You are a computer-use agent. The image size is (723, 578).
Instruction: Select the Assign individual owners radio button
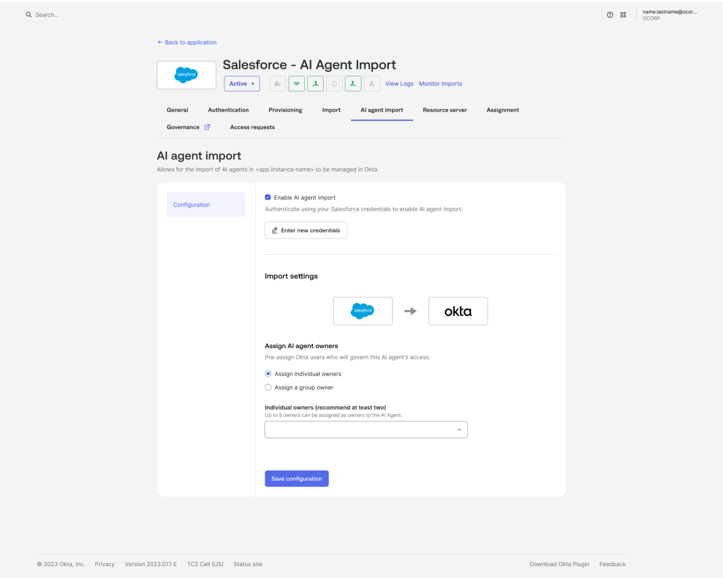(268, 373)
